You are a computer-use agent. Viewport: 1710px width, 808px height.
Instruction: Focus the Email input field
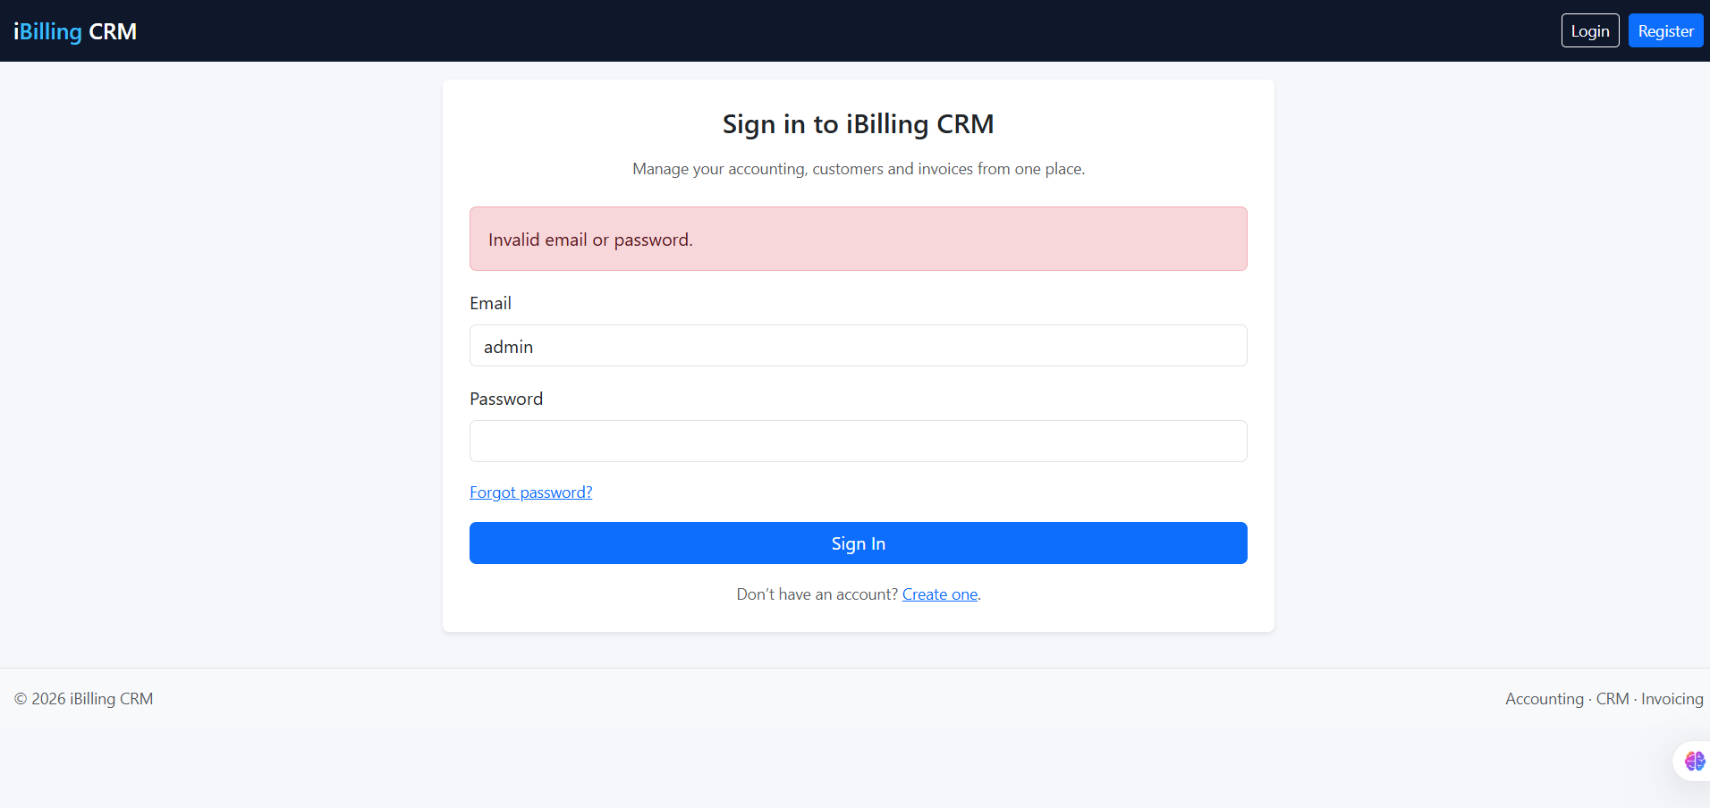pos(858,346)
